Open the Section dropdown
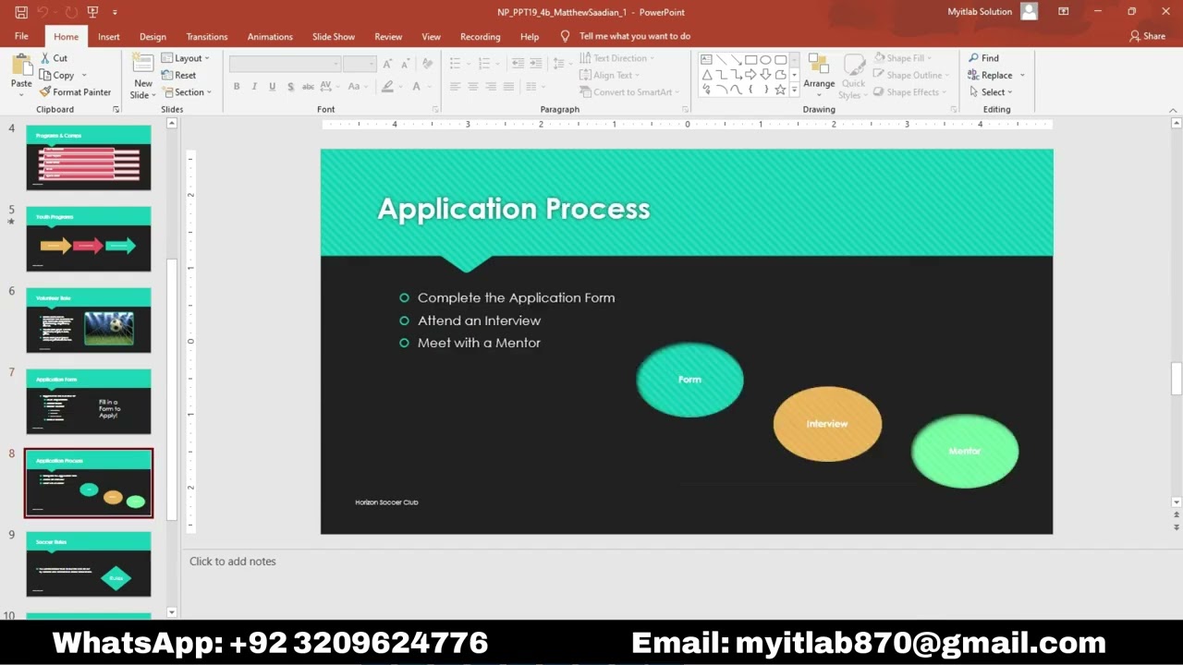The image size is (1183, 665). pyautogui.click(x=187, y=92)
